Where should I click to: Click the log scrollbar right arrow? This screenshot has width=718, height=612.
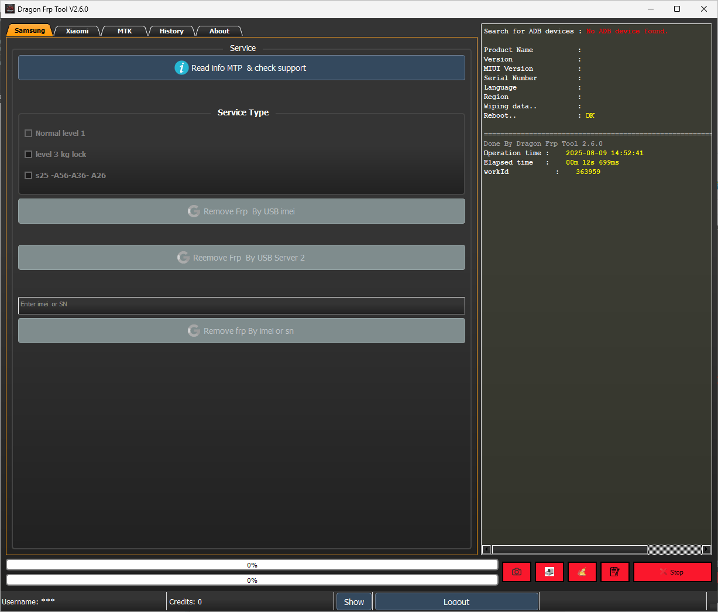pyautogui.click(x=706, y=549)
